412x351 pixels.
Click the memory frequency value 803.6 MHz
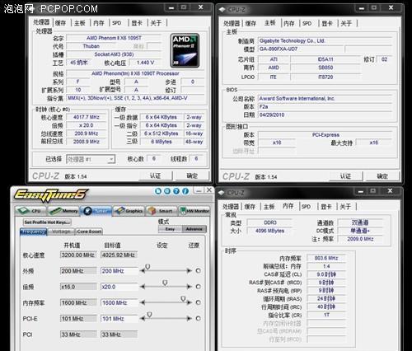(326, 258)
